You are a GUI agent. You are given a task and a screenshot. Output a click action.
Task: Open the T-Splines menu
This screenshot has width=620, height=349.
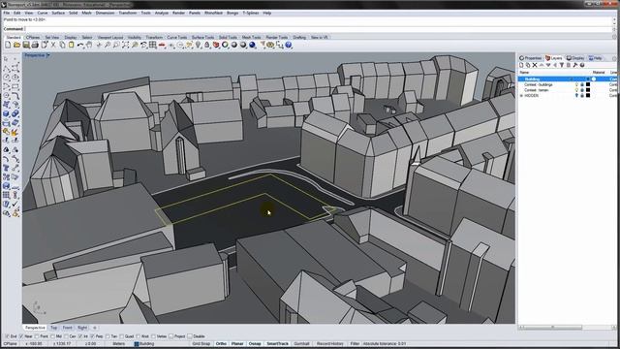[251, 13]
